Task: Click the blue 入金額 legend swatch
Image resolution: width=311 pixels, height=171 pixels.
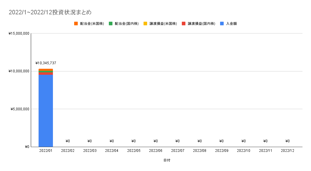Action: click(x=222, y=24)
